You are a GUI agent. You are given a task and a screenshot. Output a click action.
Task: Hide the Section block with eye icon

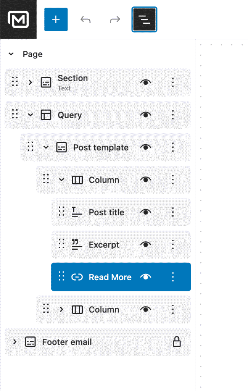point(145,82)
